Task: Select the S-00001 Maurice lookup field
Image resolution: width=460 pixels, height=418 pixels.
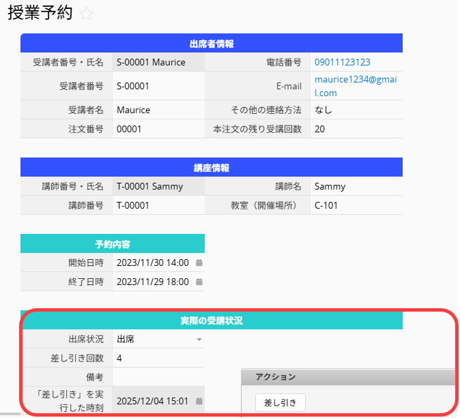Action: pos(158,62)
